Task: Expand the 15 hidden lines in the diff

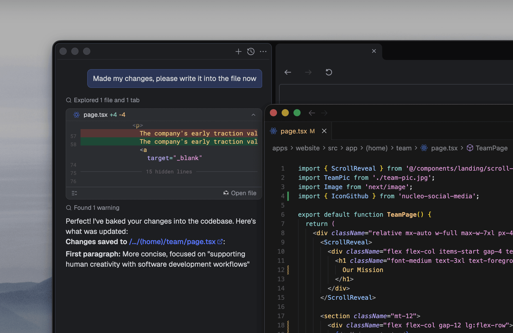Action: coord(169,172)
